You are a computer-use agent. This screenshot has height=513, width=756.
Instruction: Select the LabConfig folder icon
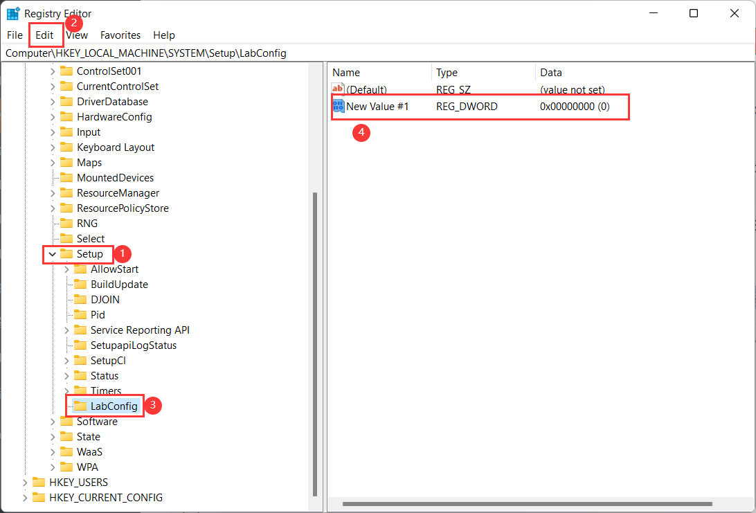(80, 406)
